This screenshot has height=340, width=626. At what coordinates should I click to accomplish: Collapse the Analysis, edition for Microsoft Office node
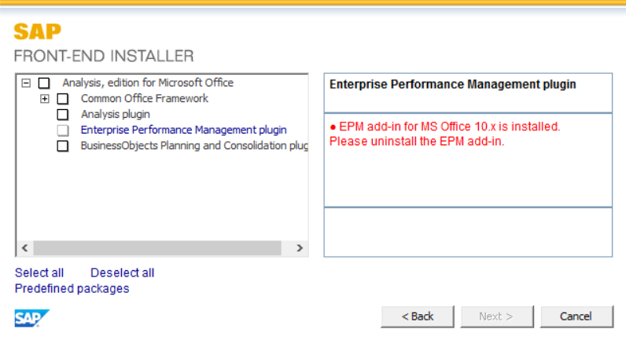[x=27, y=83]
